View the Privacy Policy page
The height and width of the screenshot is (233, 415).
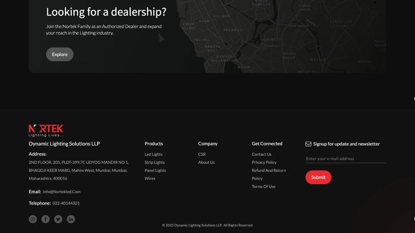click(264, 162)
